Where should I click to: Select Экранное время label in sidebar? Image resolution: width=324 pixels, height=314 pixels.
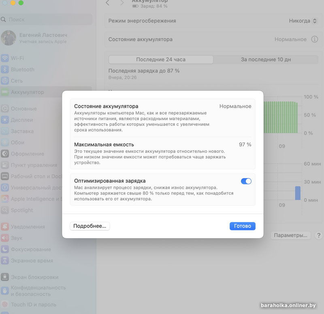pyautogui.click(x=32, y=261)
